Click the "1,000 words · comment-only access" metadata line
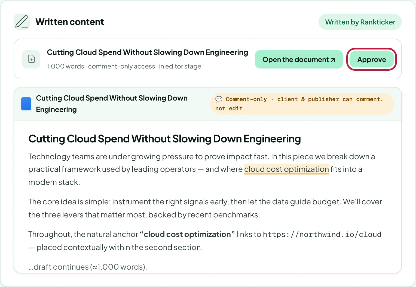 click(x=124, y=66)
